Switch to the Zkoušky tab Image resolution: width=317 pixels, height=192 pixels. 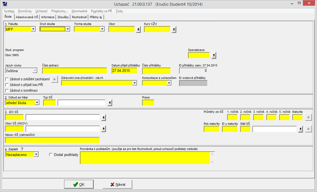[63, 17]
